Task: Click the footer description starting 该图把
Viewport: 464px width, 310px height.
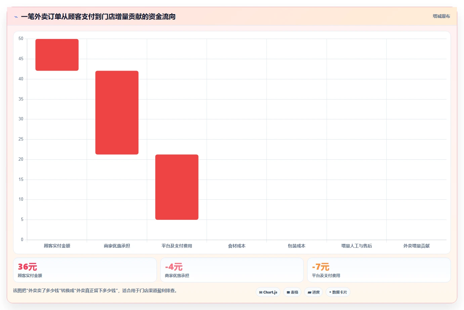Action: pyautogui.click(x=95, y=290)
